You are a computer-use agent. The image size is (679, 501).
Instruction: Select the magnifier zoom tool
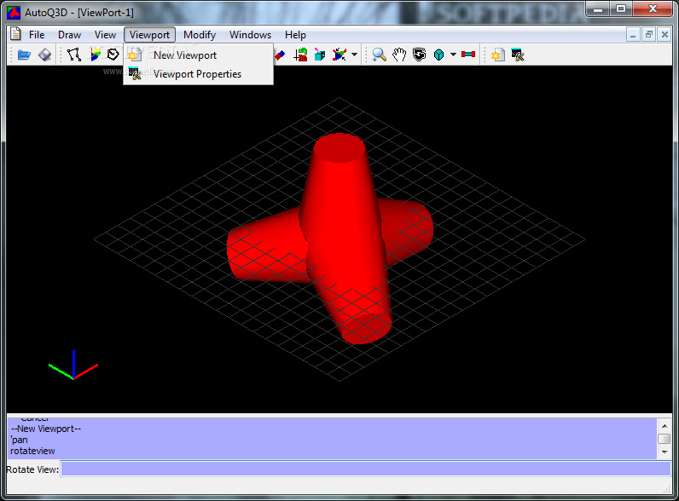pyautogui.click(x=380, y=55)
